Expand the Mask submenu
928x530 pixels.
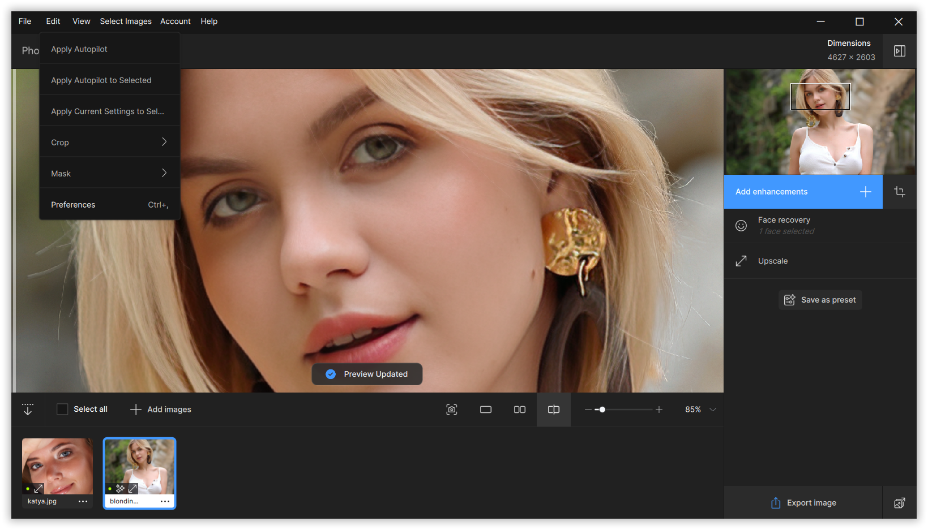pos(109,174)
